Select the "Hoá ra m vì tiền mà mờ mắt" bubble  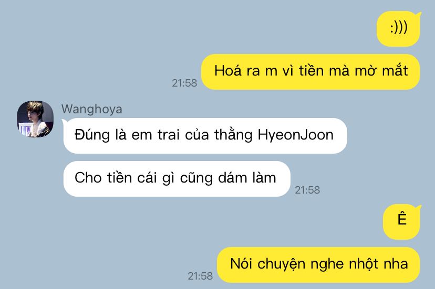click(310, 72)
